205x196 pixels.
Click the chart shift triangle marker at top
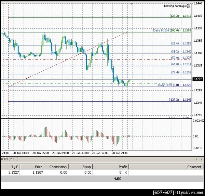click(132, 4)
